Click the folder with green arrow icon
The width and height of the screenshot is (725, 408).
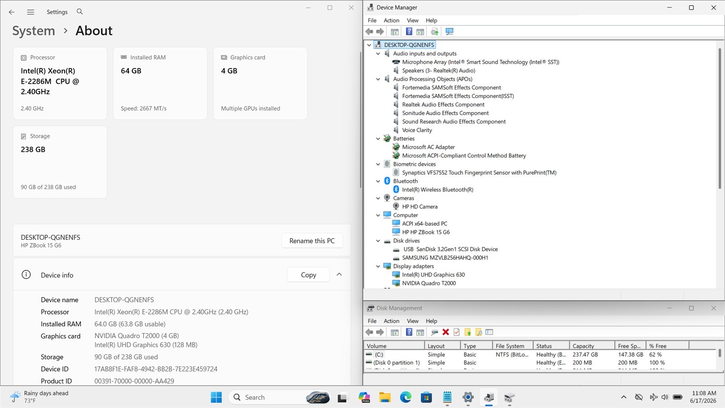click(468, 332)
